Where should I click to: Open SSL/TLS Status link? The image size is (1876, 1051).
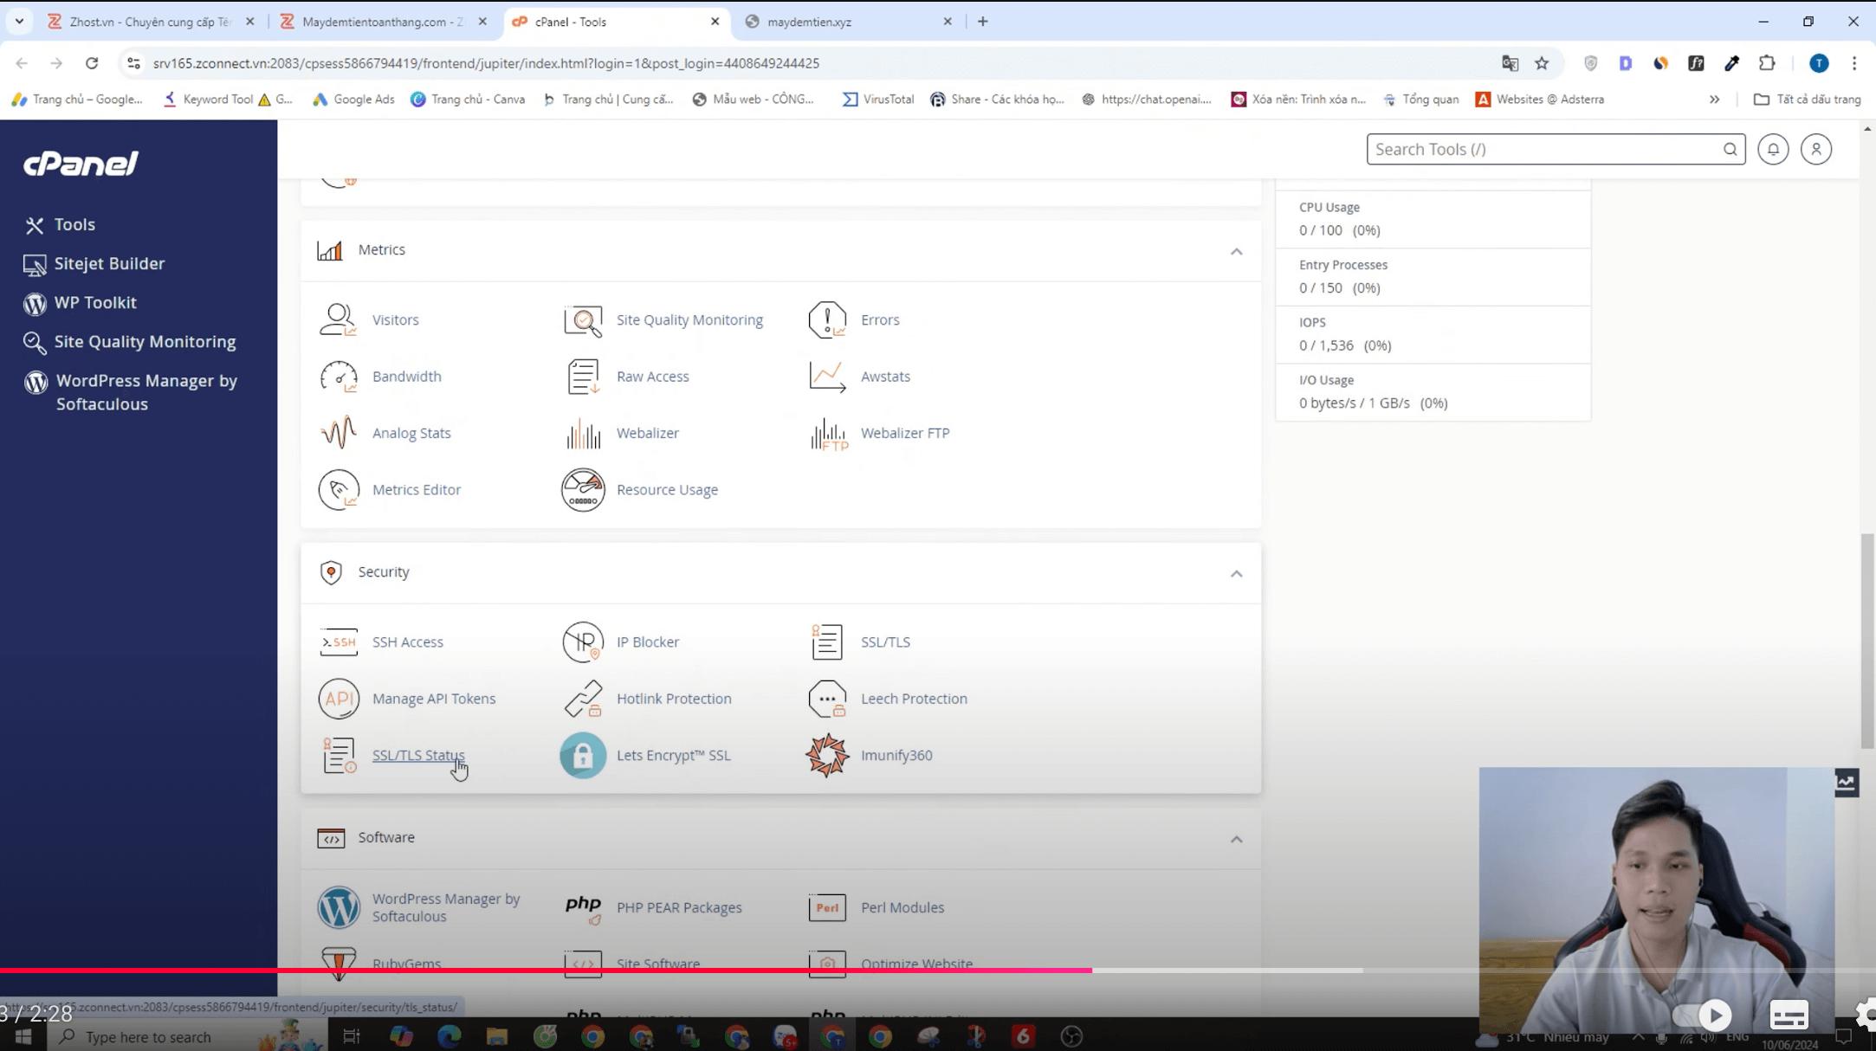click(x=418, y=755)
